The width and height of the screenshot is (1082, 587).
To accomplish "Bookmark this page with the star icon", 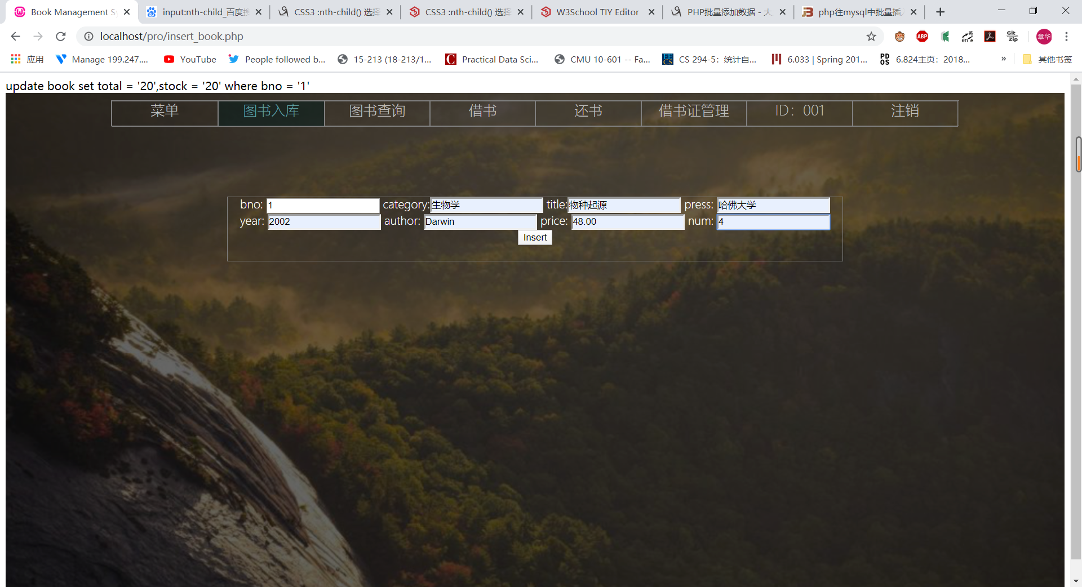I will pyautogui.click(x=871, y=37).
